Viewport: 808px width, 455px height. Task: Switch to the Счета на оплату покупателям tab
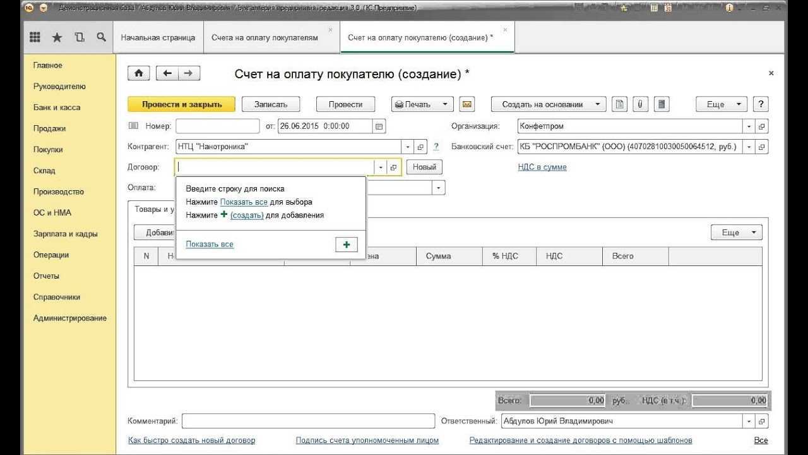[x=265, y=37]
